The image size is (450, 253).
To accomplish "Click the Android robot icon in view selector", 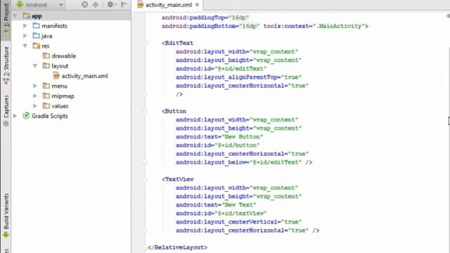I will click(20, 4).
